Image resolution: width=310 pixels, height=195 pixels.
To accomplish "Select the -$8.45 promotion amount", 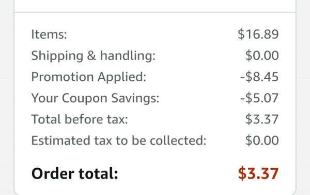I will tap(259, 77).
